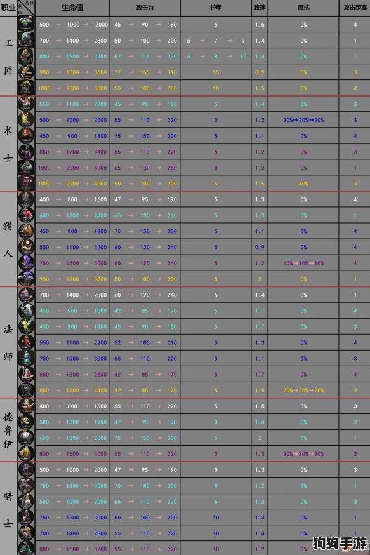
Task: Click hero portrait with 650→1300→2300 health
Action: [26, 438]
